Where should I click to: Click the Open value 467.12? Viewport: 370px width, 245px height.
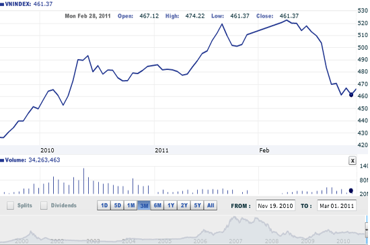pyautogui.click(x=149, y=16)
